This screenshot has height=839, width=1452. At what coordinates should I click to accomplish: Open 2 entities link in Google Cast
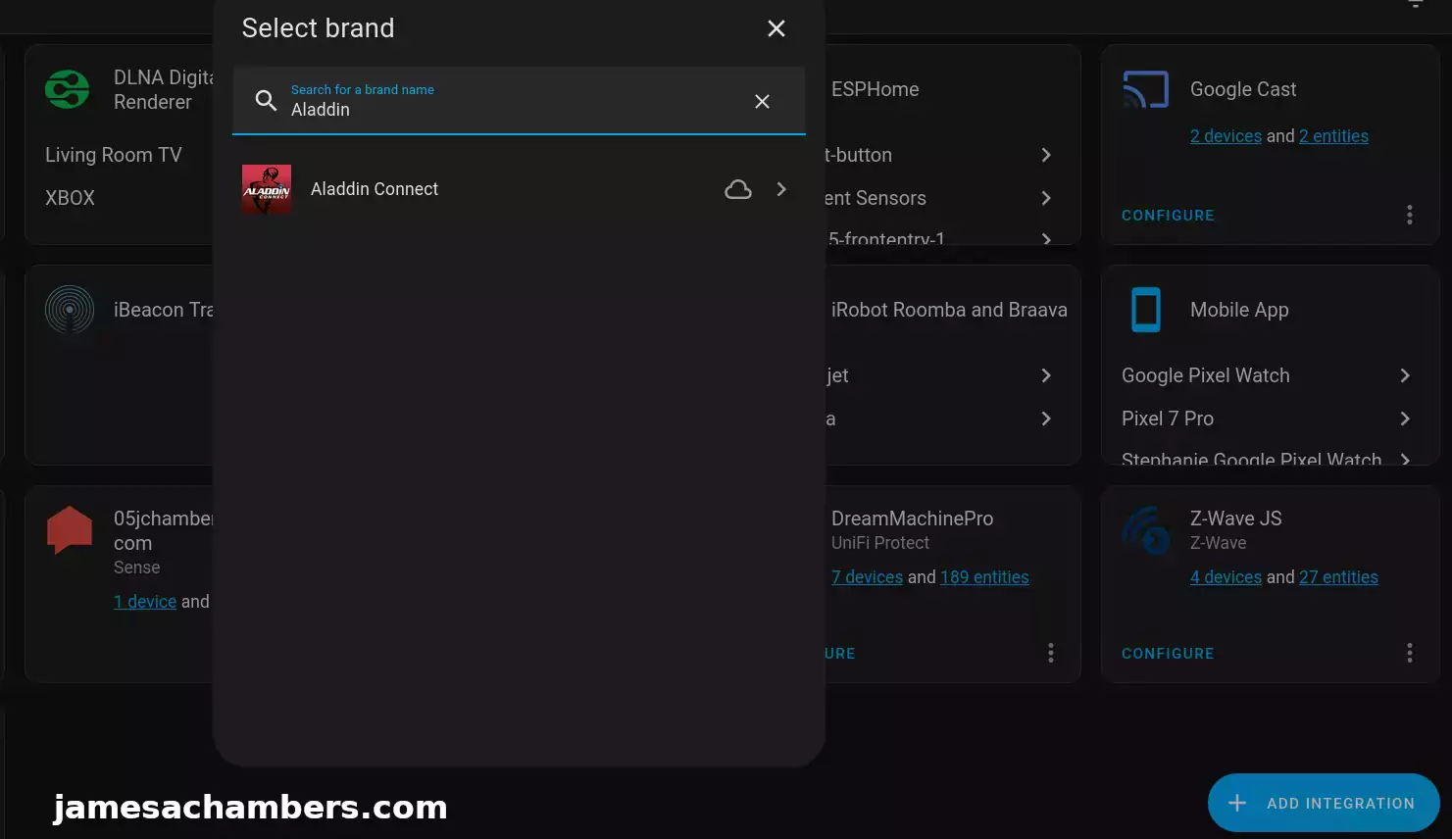pos(1333,136)
